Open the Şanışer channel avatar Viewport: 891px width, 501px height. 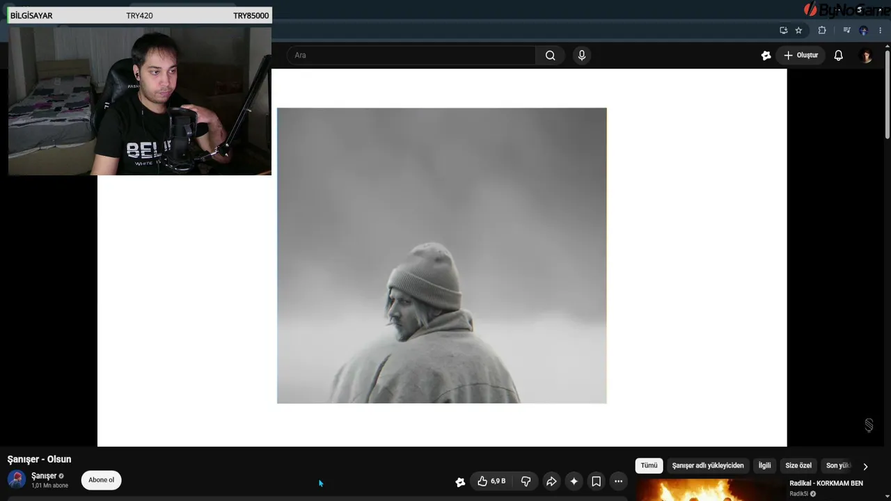click(17, 479)
